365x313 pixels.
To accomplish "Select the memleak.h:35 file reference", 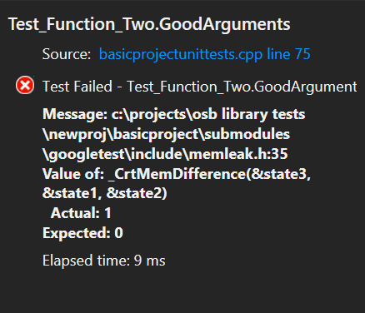I will coord(238,154).
